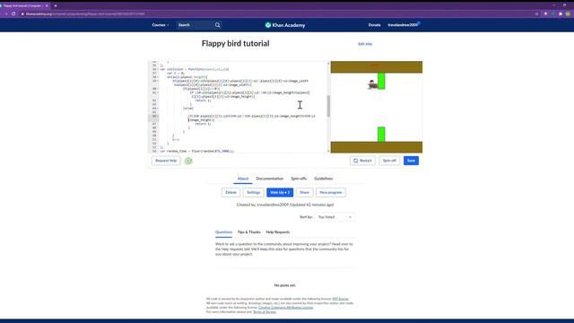Open the Creative Commons Attribution License link
This screenshot has height=323, width=574.
tap(285, 308)
